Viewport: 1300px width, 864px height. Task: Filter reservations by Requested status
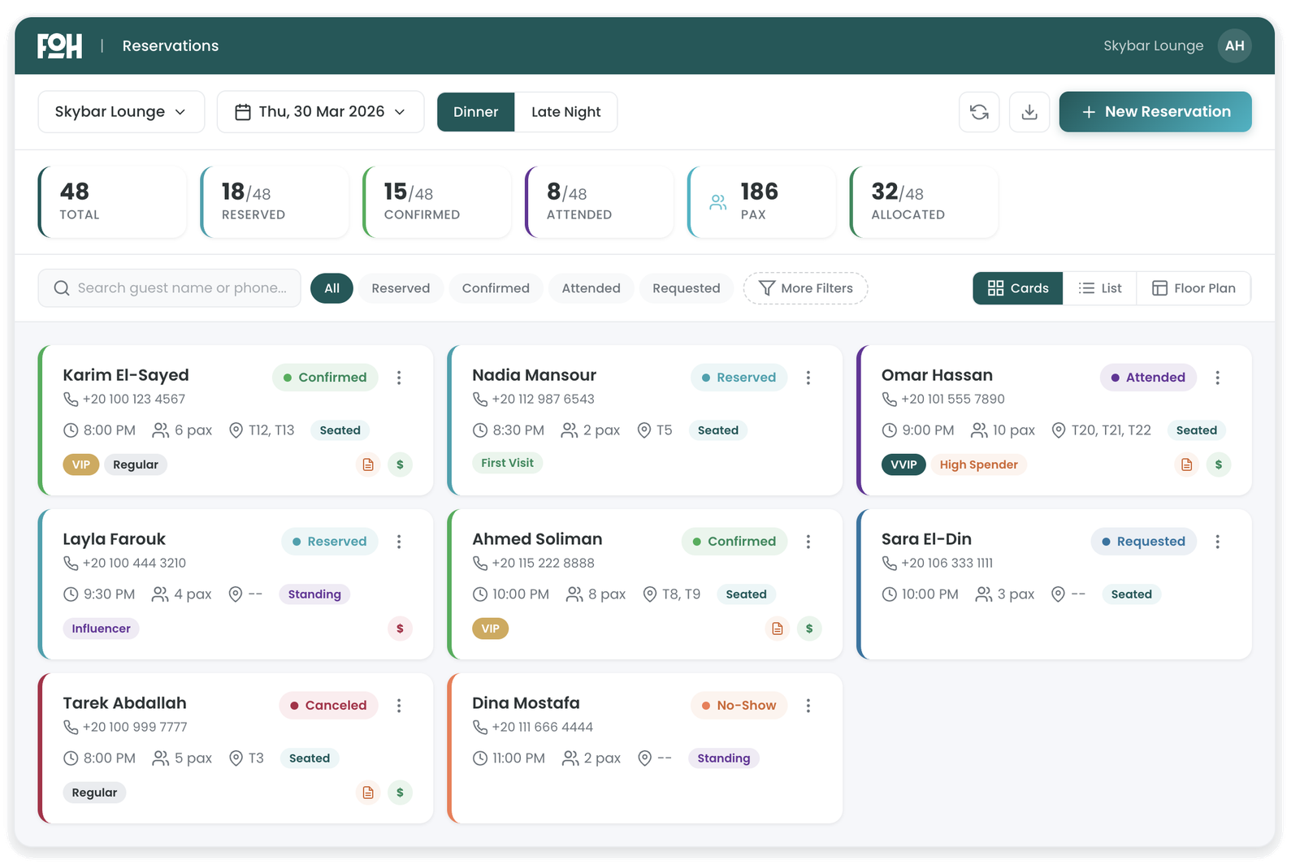coord(686,288)
